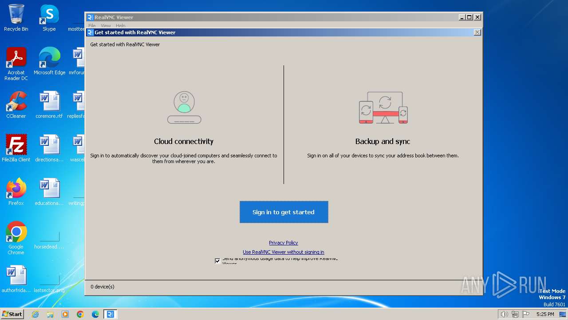
Task: Launch Chrome from the taskbar
Action: (x=80, y=314)
